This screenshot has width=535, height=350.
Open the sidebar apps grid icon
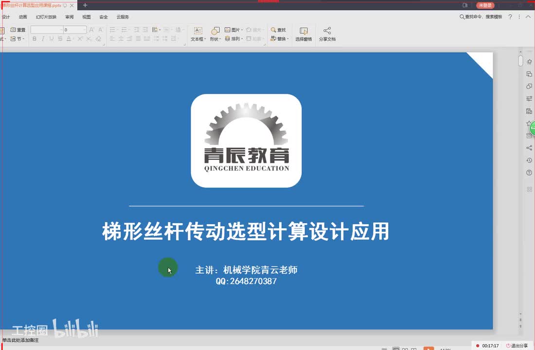[529, 189]
